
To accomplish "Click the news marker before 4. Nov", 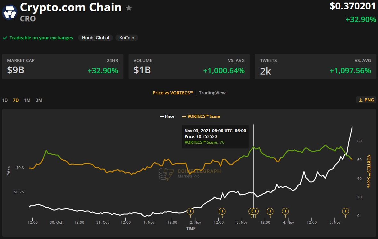I will [x=286, y=211].
